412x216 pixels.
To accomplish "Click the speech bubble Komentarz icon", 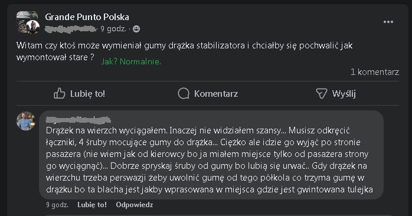I will (184, 94).
